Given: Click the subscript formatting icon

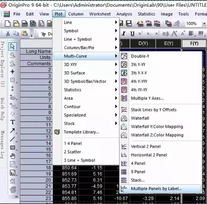Looking at the screenshot, I should click(x=149, y=34).
